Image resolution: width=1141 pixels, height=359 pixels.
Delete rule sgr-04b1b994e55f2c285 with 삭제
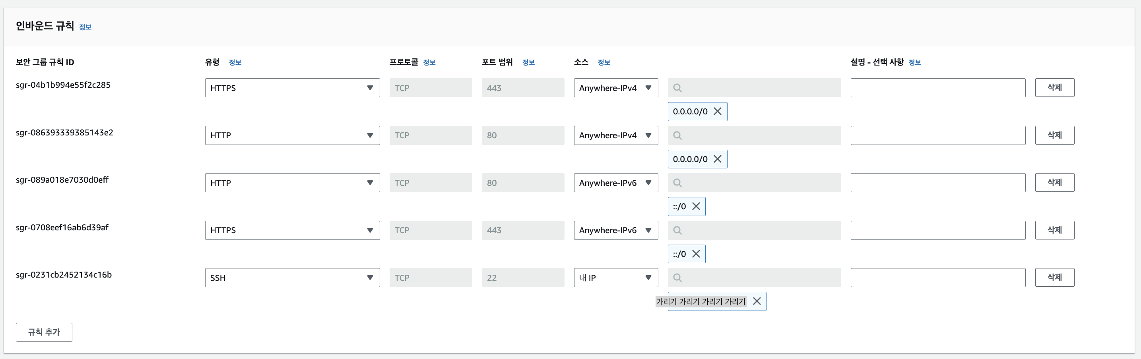[1055, 88]
